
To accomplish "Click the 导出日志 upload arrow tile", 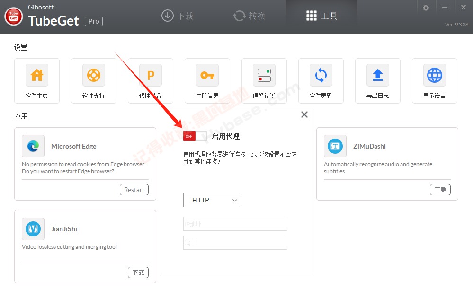I will coord(378,81).
